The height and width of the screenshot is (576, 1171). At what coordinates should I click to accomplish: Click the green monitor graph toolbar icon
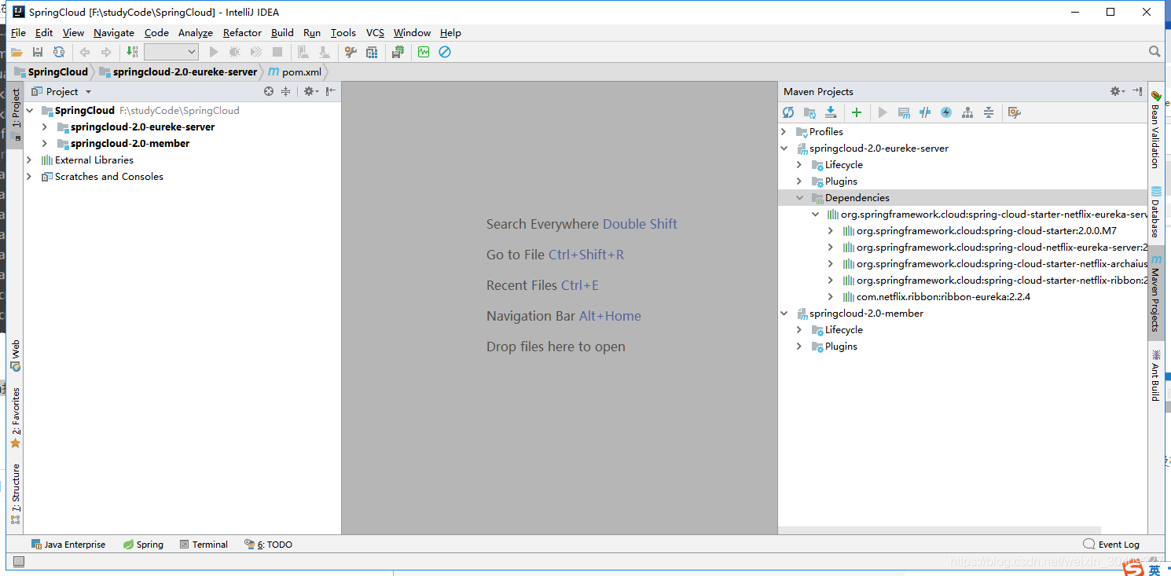(x=424, y=52)
